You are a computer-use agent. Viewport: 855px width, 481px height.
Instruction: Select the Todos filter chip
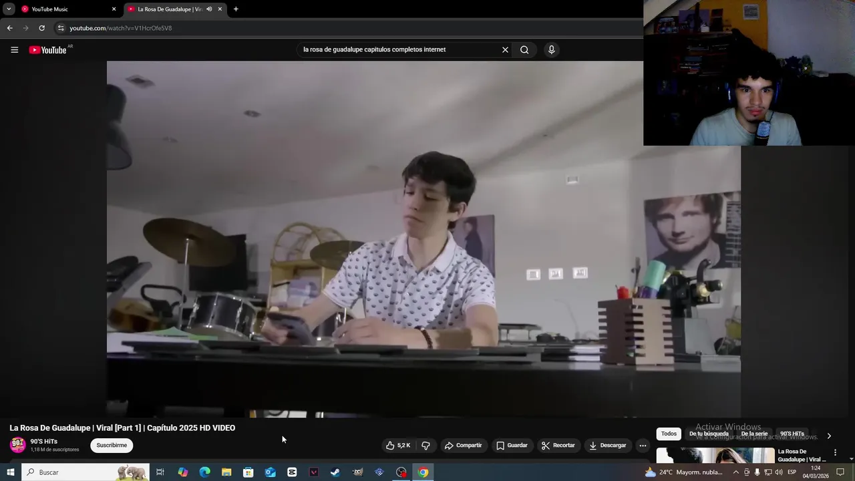pos(669,434)
